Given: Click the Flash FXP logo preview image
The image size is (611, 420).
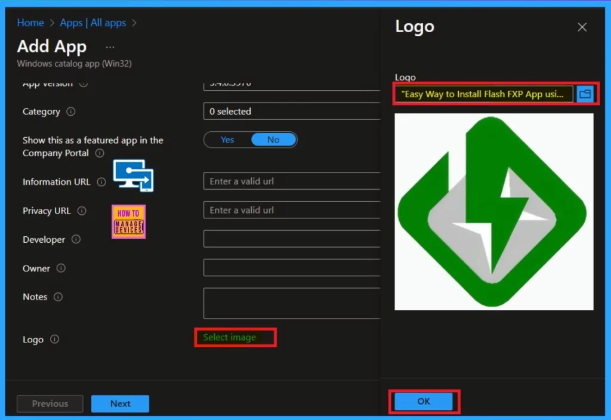Looking at the screenshot, I should coord(493,212).
